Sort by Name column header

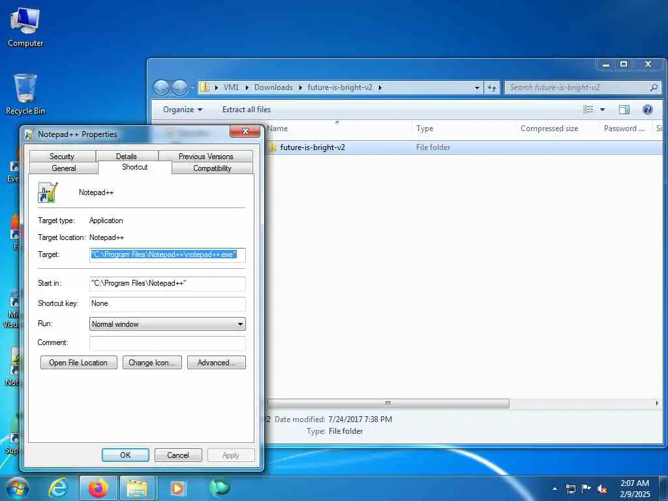337,129
